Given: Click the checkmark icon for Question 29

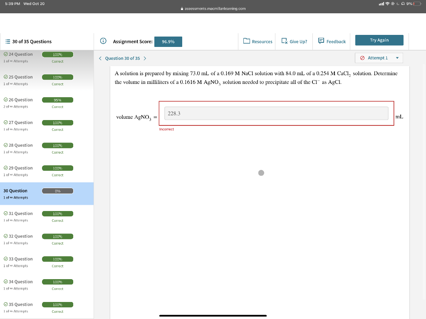Looking at the screenshot, I should click(5, 168).
